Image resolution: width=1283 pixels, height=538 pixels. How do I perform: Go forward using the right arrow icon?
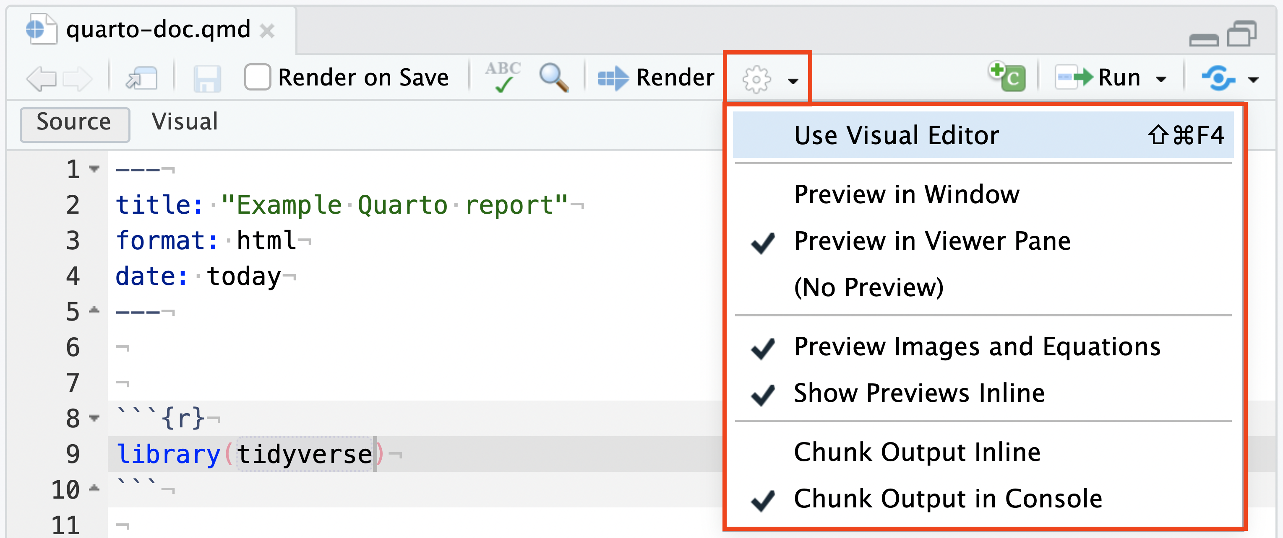click(78, 78)
